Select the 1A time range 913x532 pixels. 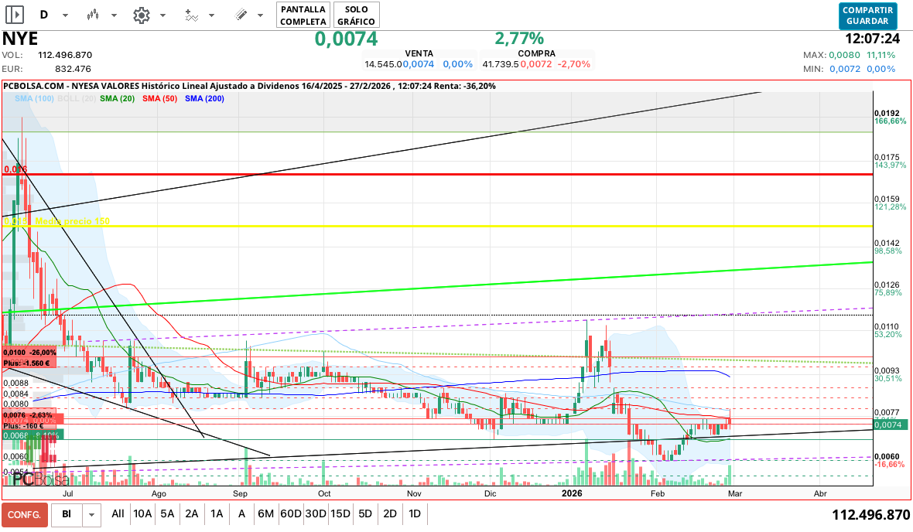point(217,514)
